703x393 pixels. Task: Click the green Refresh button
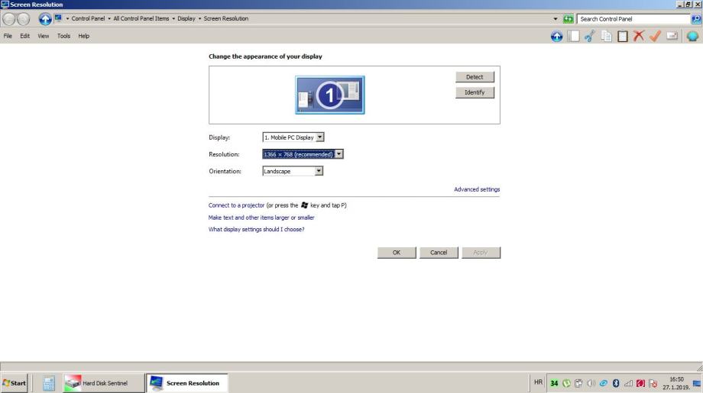point(568,19)
